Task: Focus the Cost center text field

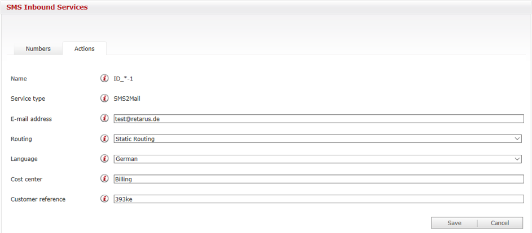Action: pos(319,179)
